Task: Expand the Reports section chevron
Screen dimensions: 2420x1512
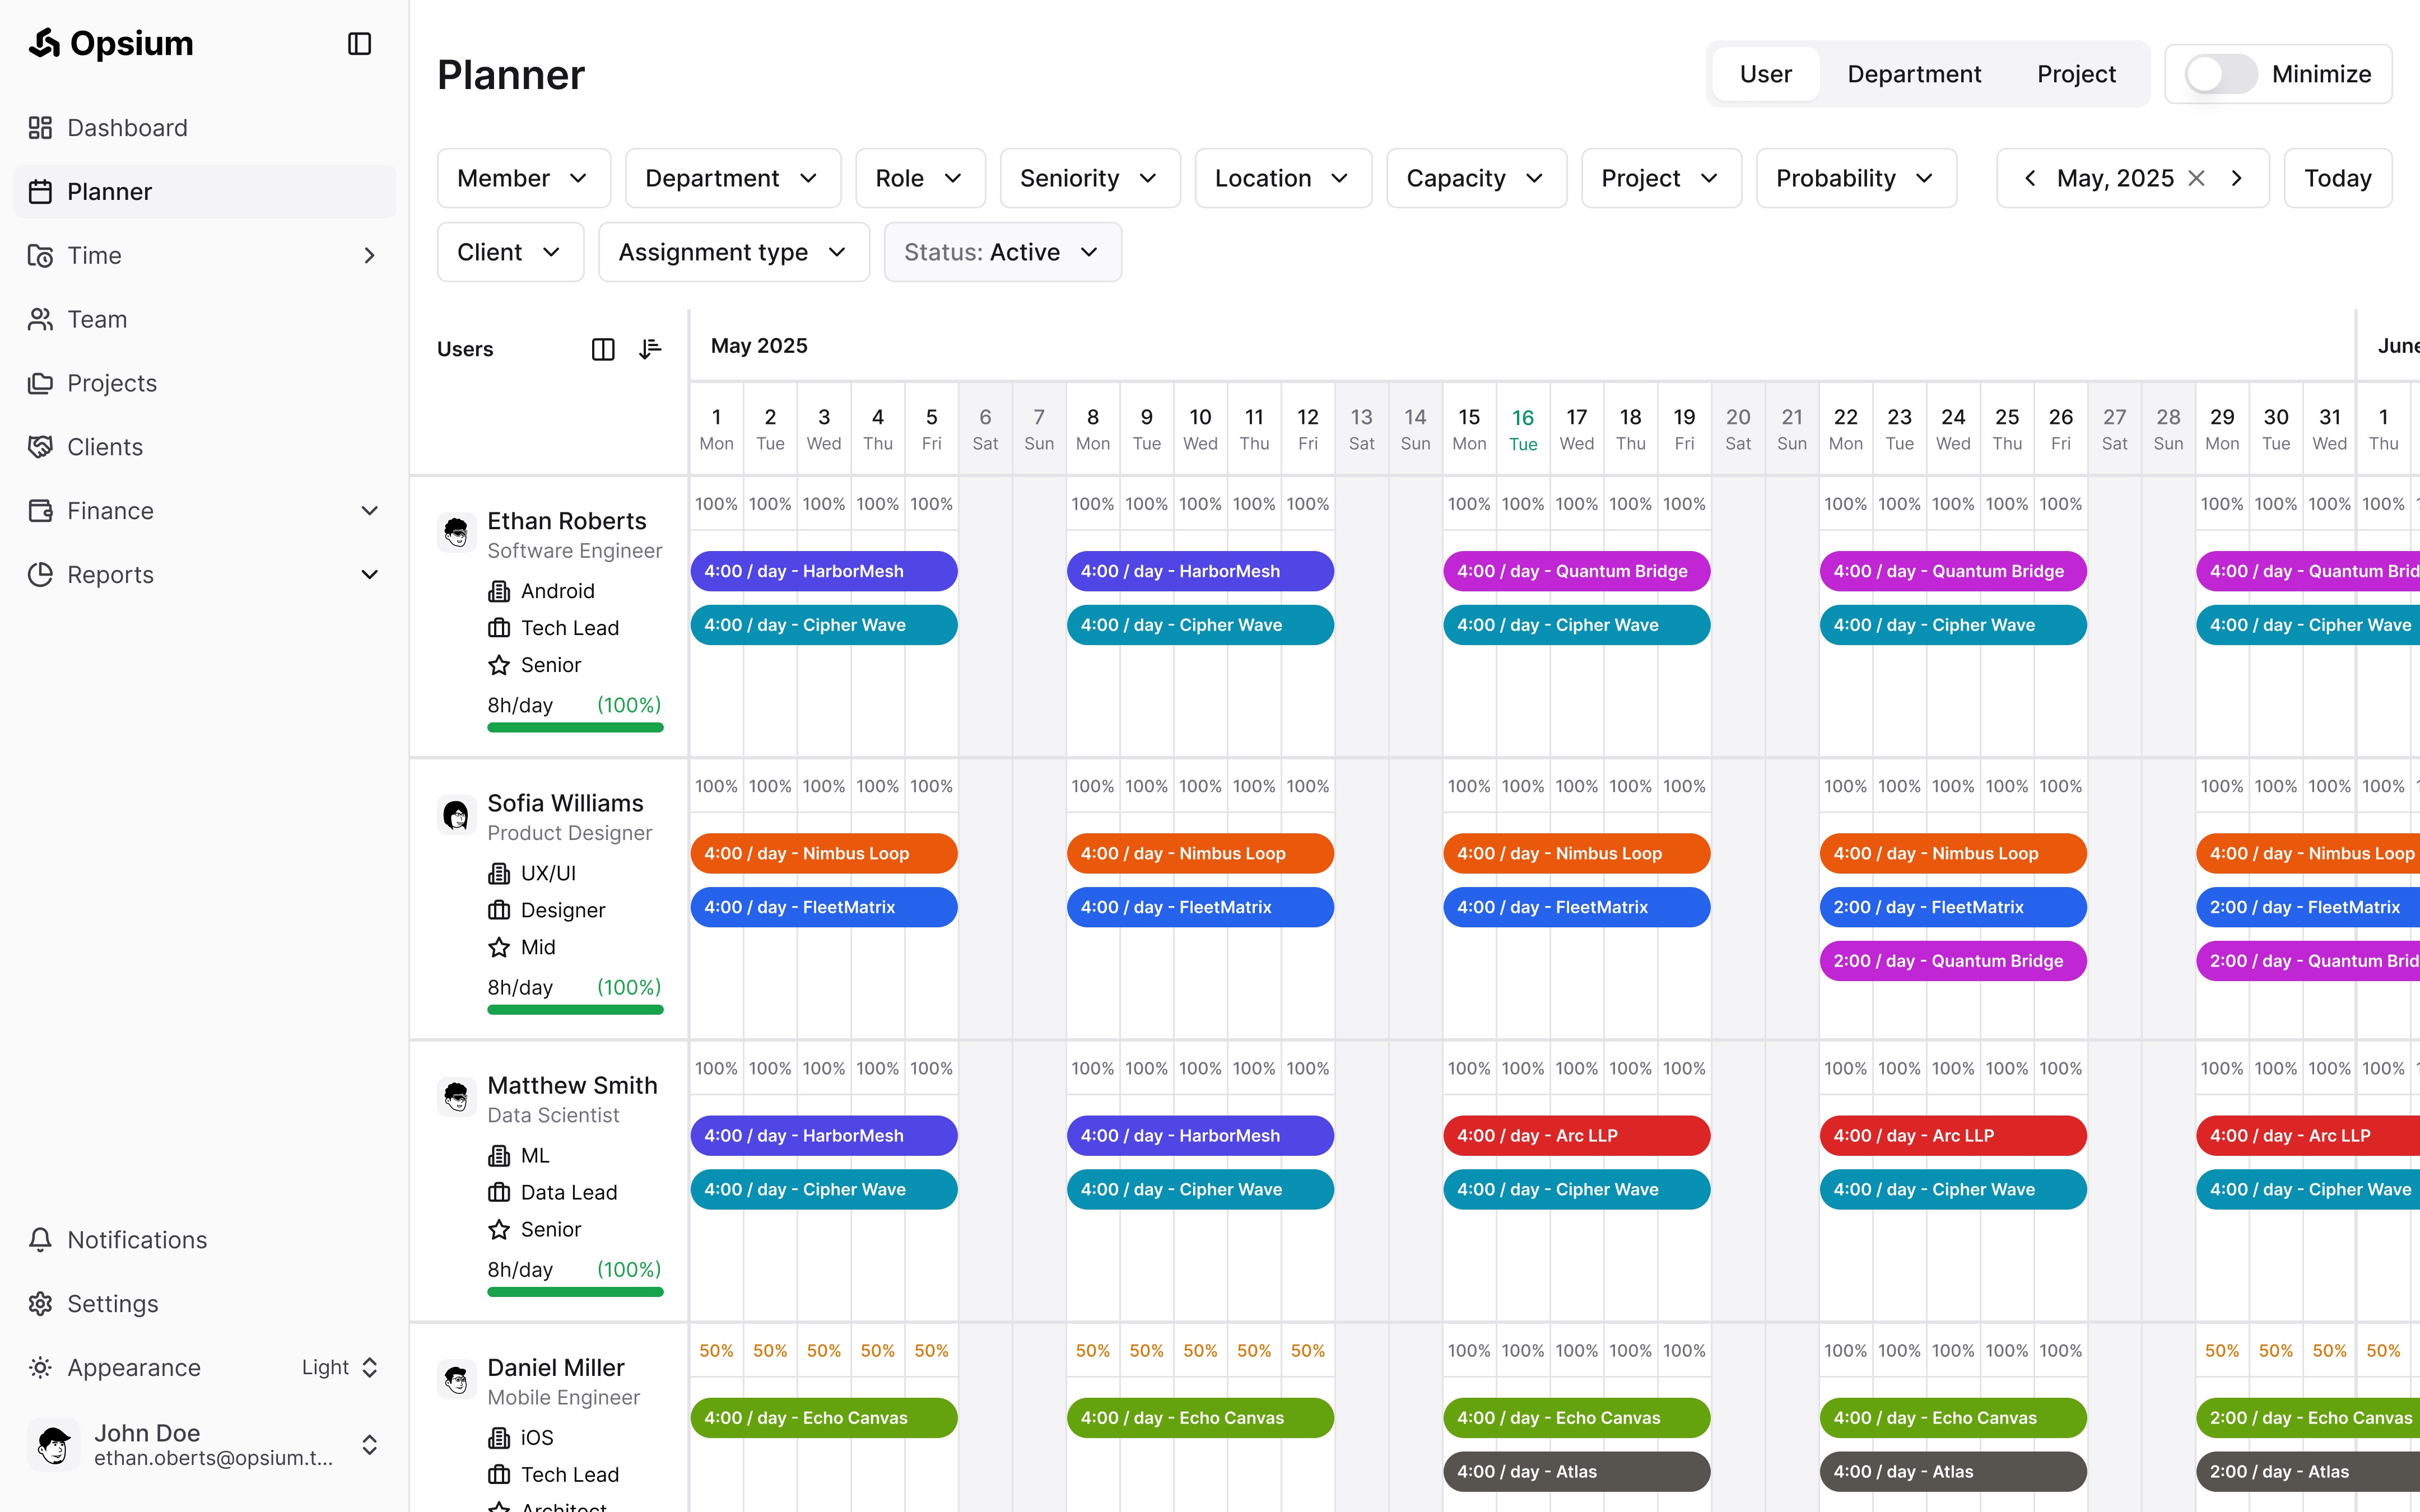Action: point(370,574)
